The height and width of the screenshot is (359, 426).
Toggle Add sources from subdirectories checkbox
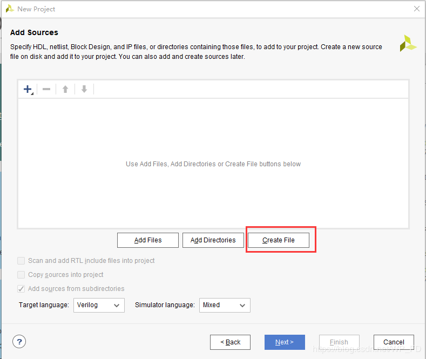[22, 289]
